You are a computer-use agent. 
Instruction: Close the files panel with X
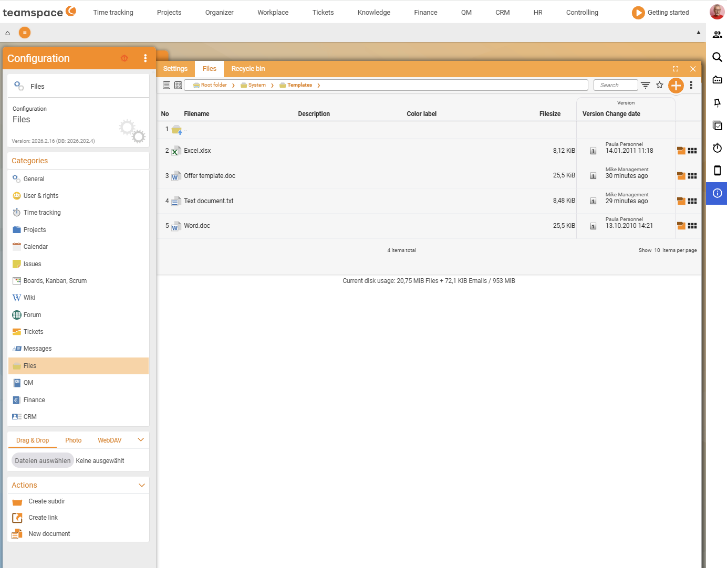tap(693, 69)
